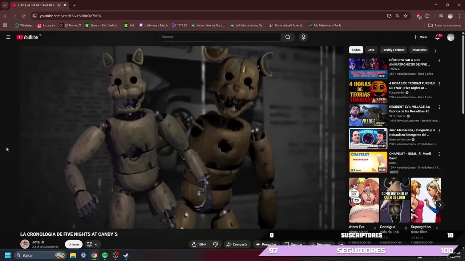The width and height of the screenshot is (465, 261).
Task: Click the YouTube search magnifier button
Action: click(288, 37)
